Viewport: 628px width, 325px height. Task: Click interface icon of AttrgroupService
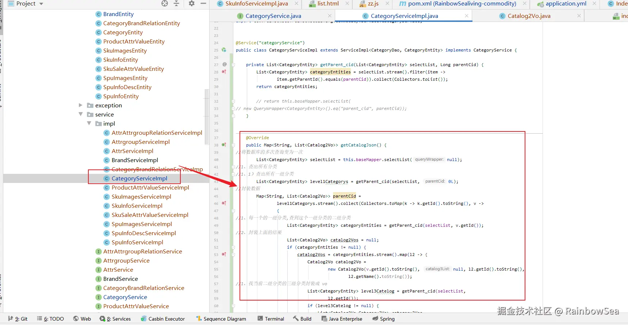98,260
